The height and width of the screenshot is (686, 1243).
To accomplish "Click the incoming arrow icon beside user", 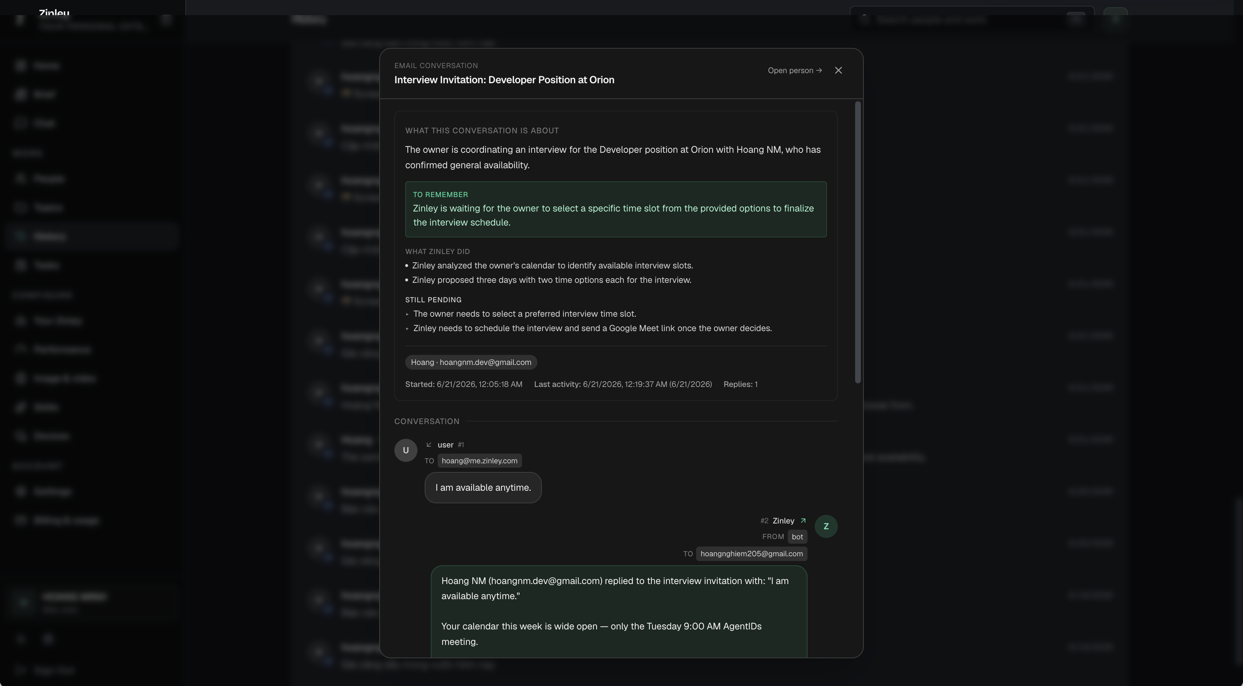I will (429, 445).
